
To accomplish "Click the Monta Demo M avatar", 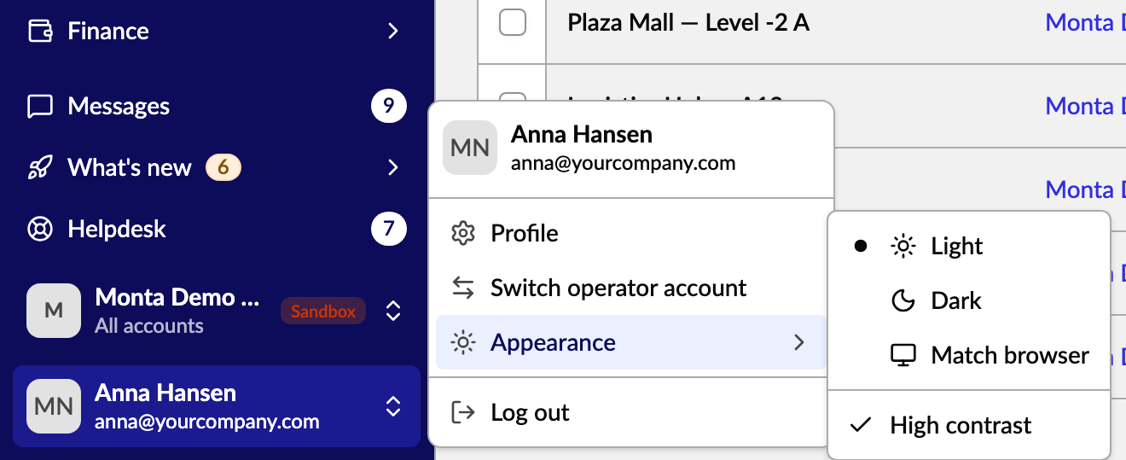I will pos(54,311).
